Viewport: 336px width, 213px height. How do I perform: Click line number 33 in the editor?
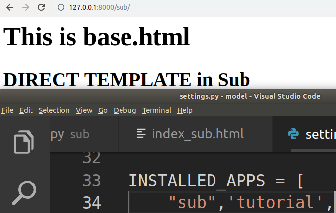tap(92, 181)
